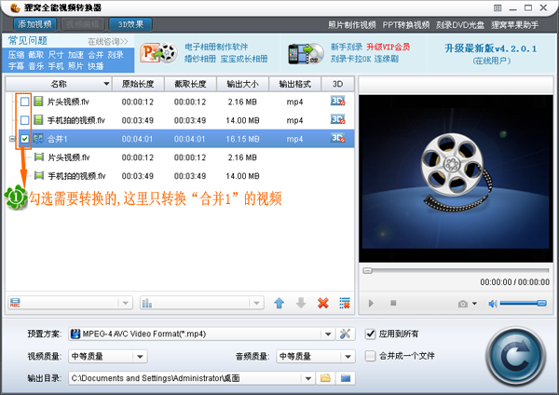Click the camera snapshot icon

[463, 304]
